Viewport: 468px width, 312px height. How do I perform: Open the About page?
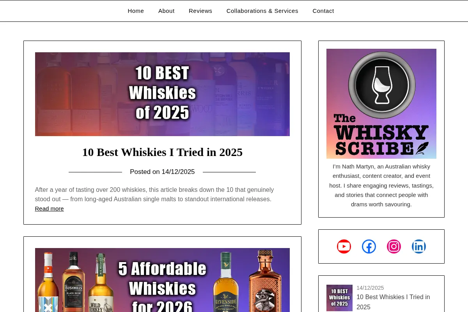pyautogui.click(x=167, y=11)
